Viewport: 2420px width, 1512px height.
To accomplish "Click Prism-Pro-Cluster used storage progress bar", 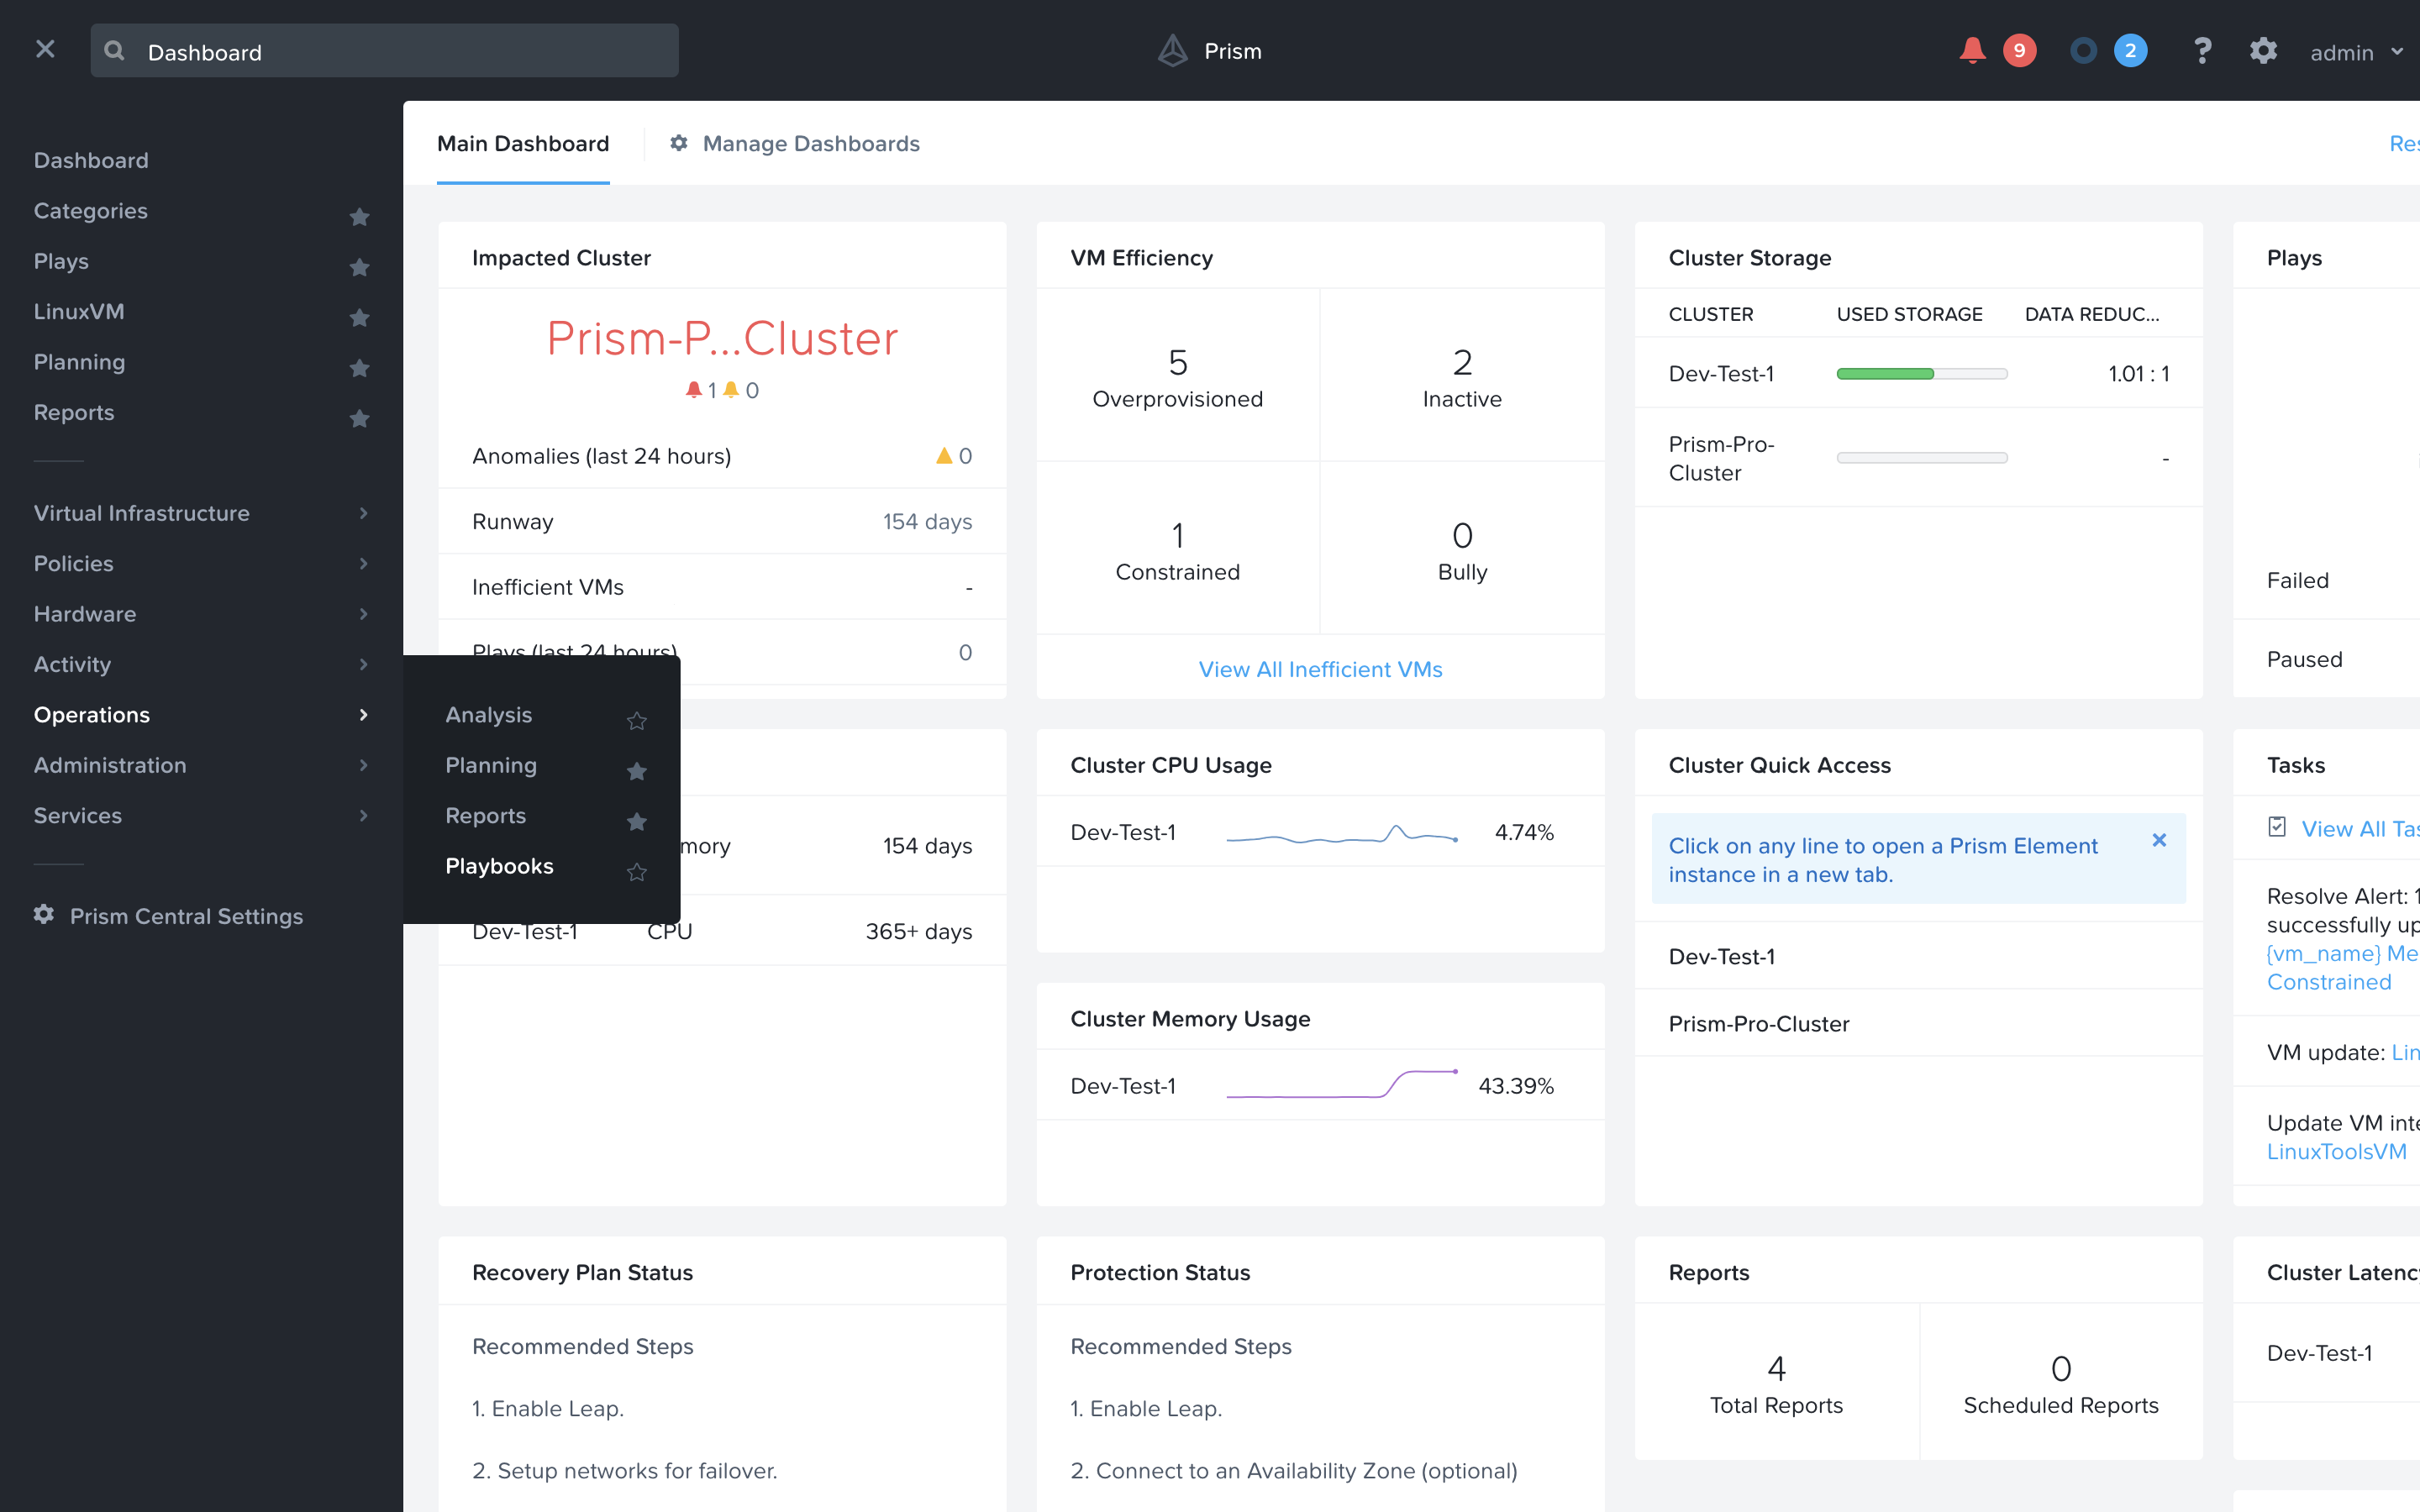I will (x=1921, y=458).
